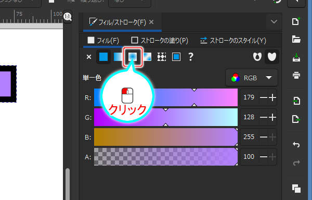The image size is (312, 200).
Task: Click the export file icon
Action: [296, 119]
